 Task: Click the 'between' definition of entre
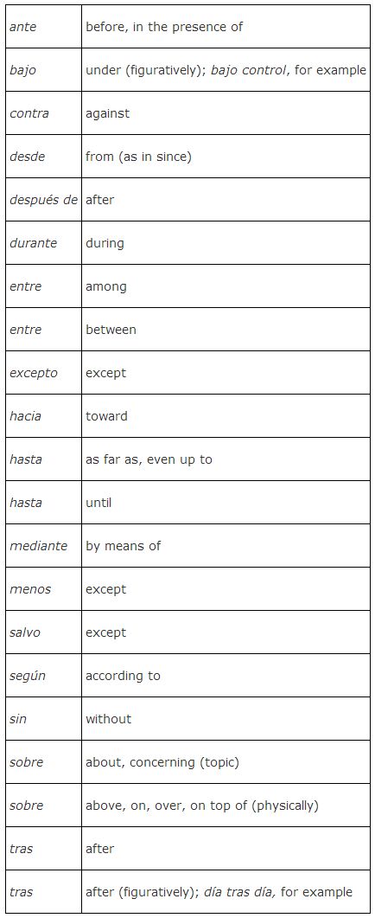[111, 330]
